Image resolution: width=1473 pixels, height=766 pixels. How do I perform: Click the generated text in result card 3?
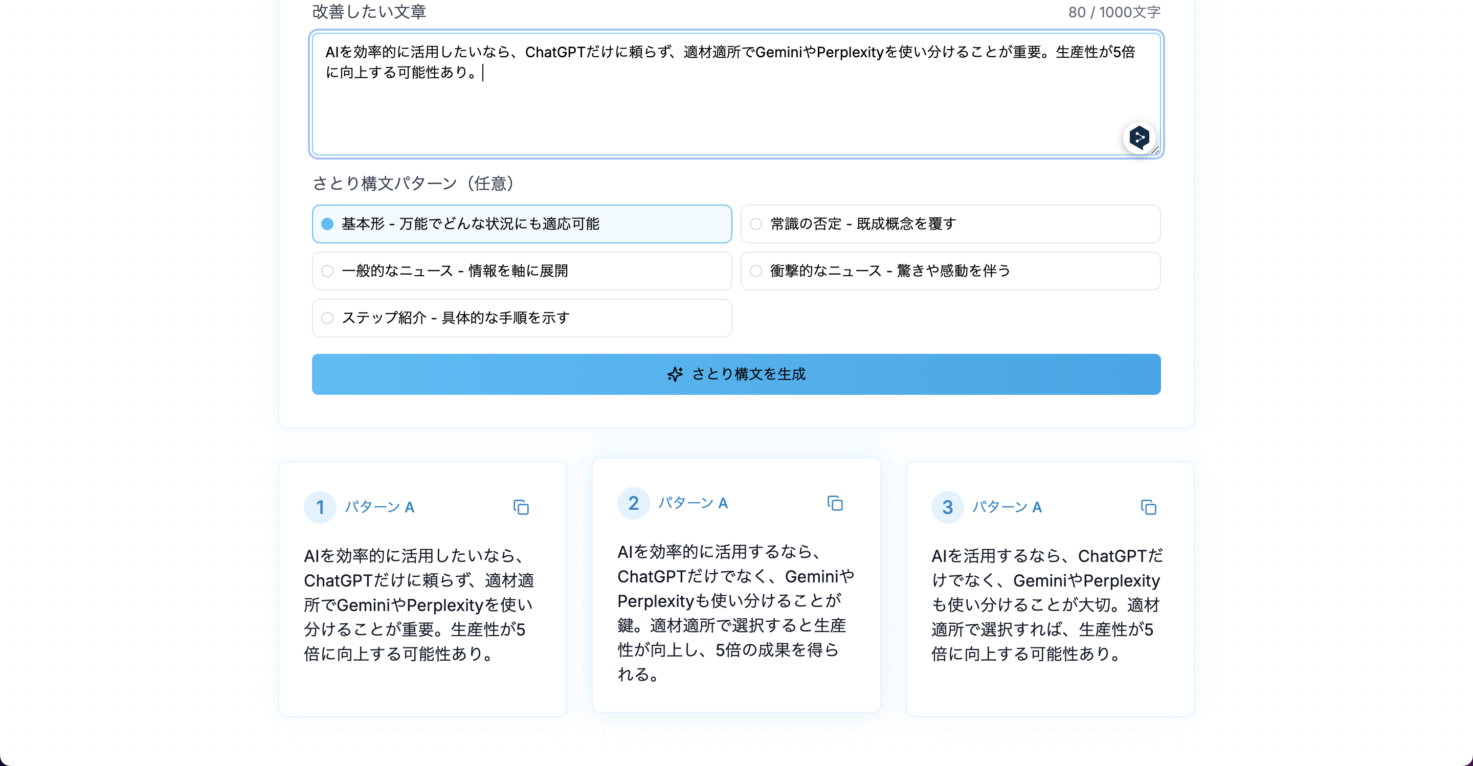point(1047,605)
